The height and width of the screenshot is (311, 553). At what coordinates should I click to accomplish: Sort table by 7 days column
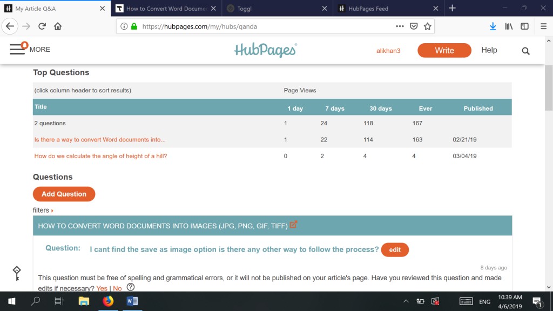point(335,109)
